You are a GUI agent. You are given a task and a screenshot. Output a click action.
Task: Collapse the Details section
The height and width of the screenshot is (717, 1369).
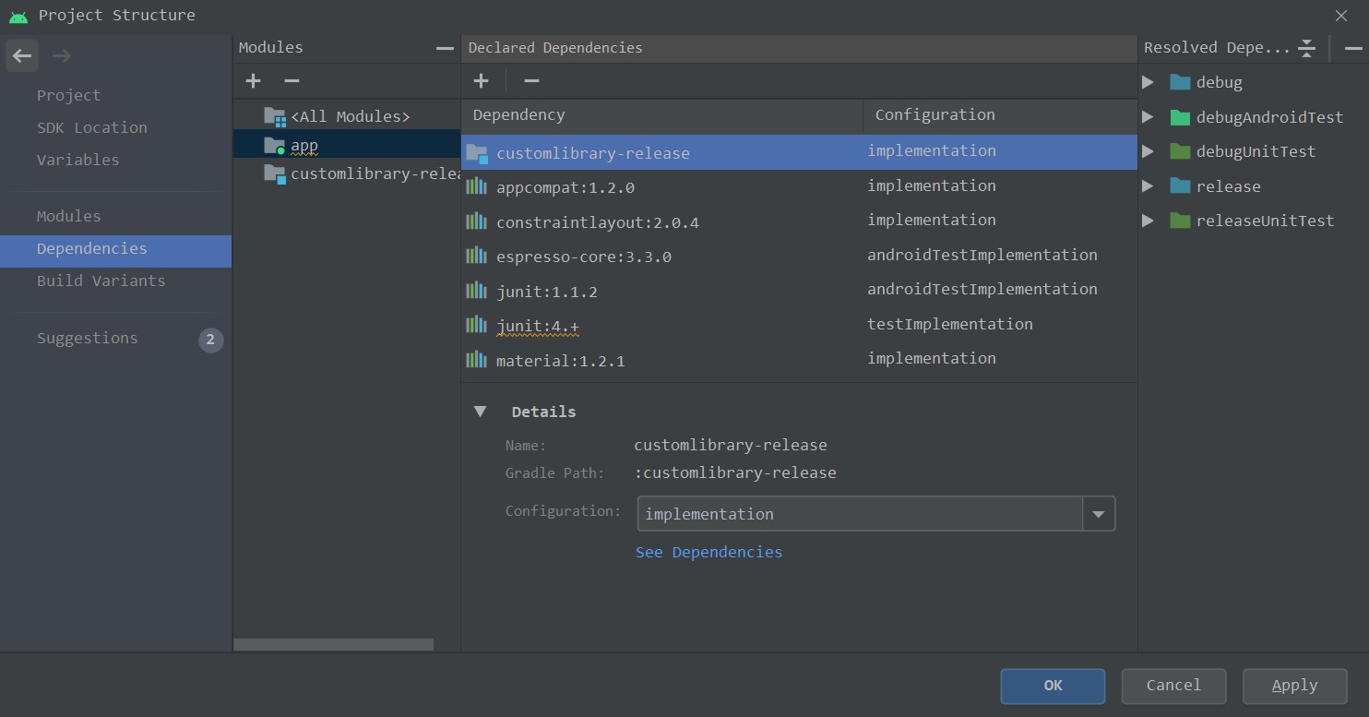pyautogui.click(x=480, y=412)
